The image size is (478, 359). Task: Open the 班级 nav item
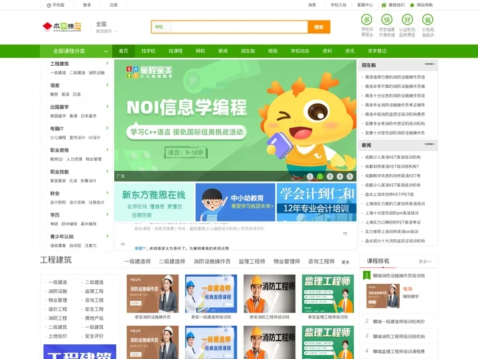pyautogui.click(x=273, y=51)
